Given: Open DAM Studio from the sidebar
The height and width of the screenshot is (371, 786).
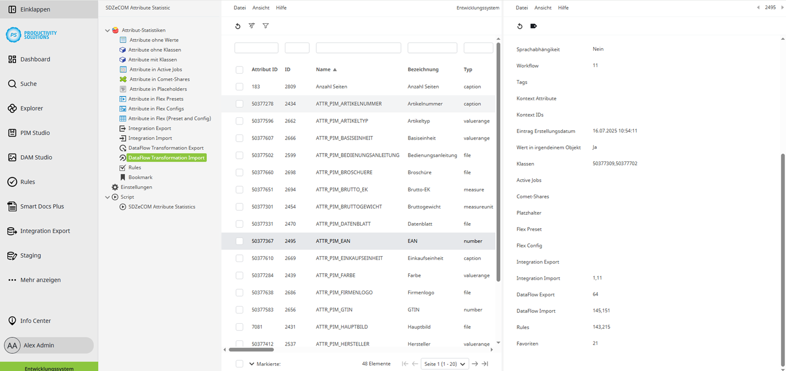Looking at the screenshot, I should (x=37, y=157).
